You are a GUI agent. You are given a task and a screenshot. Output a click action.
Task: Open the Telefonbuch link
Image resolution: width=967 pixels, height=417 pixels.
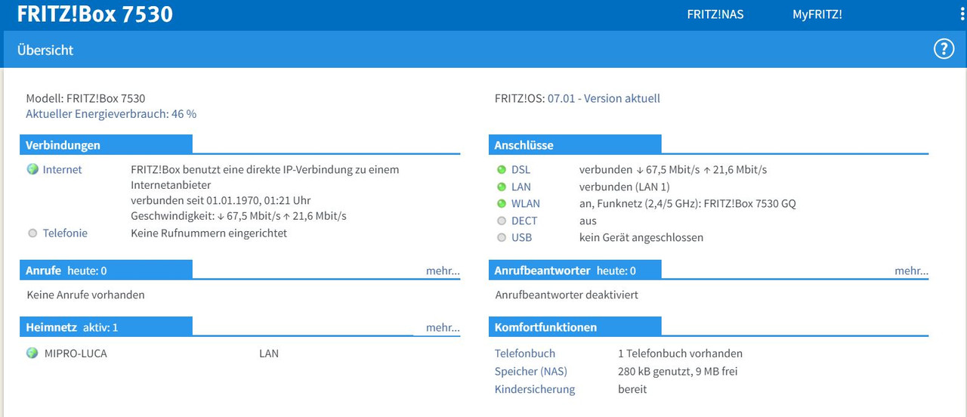point(525,354)
